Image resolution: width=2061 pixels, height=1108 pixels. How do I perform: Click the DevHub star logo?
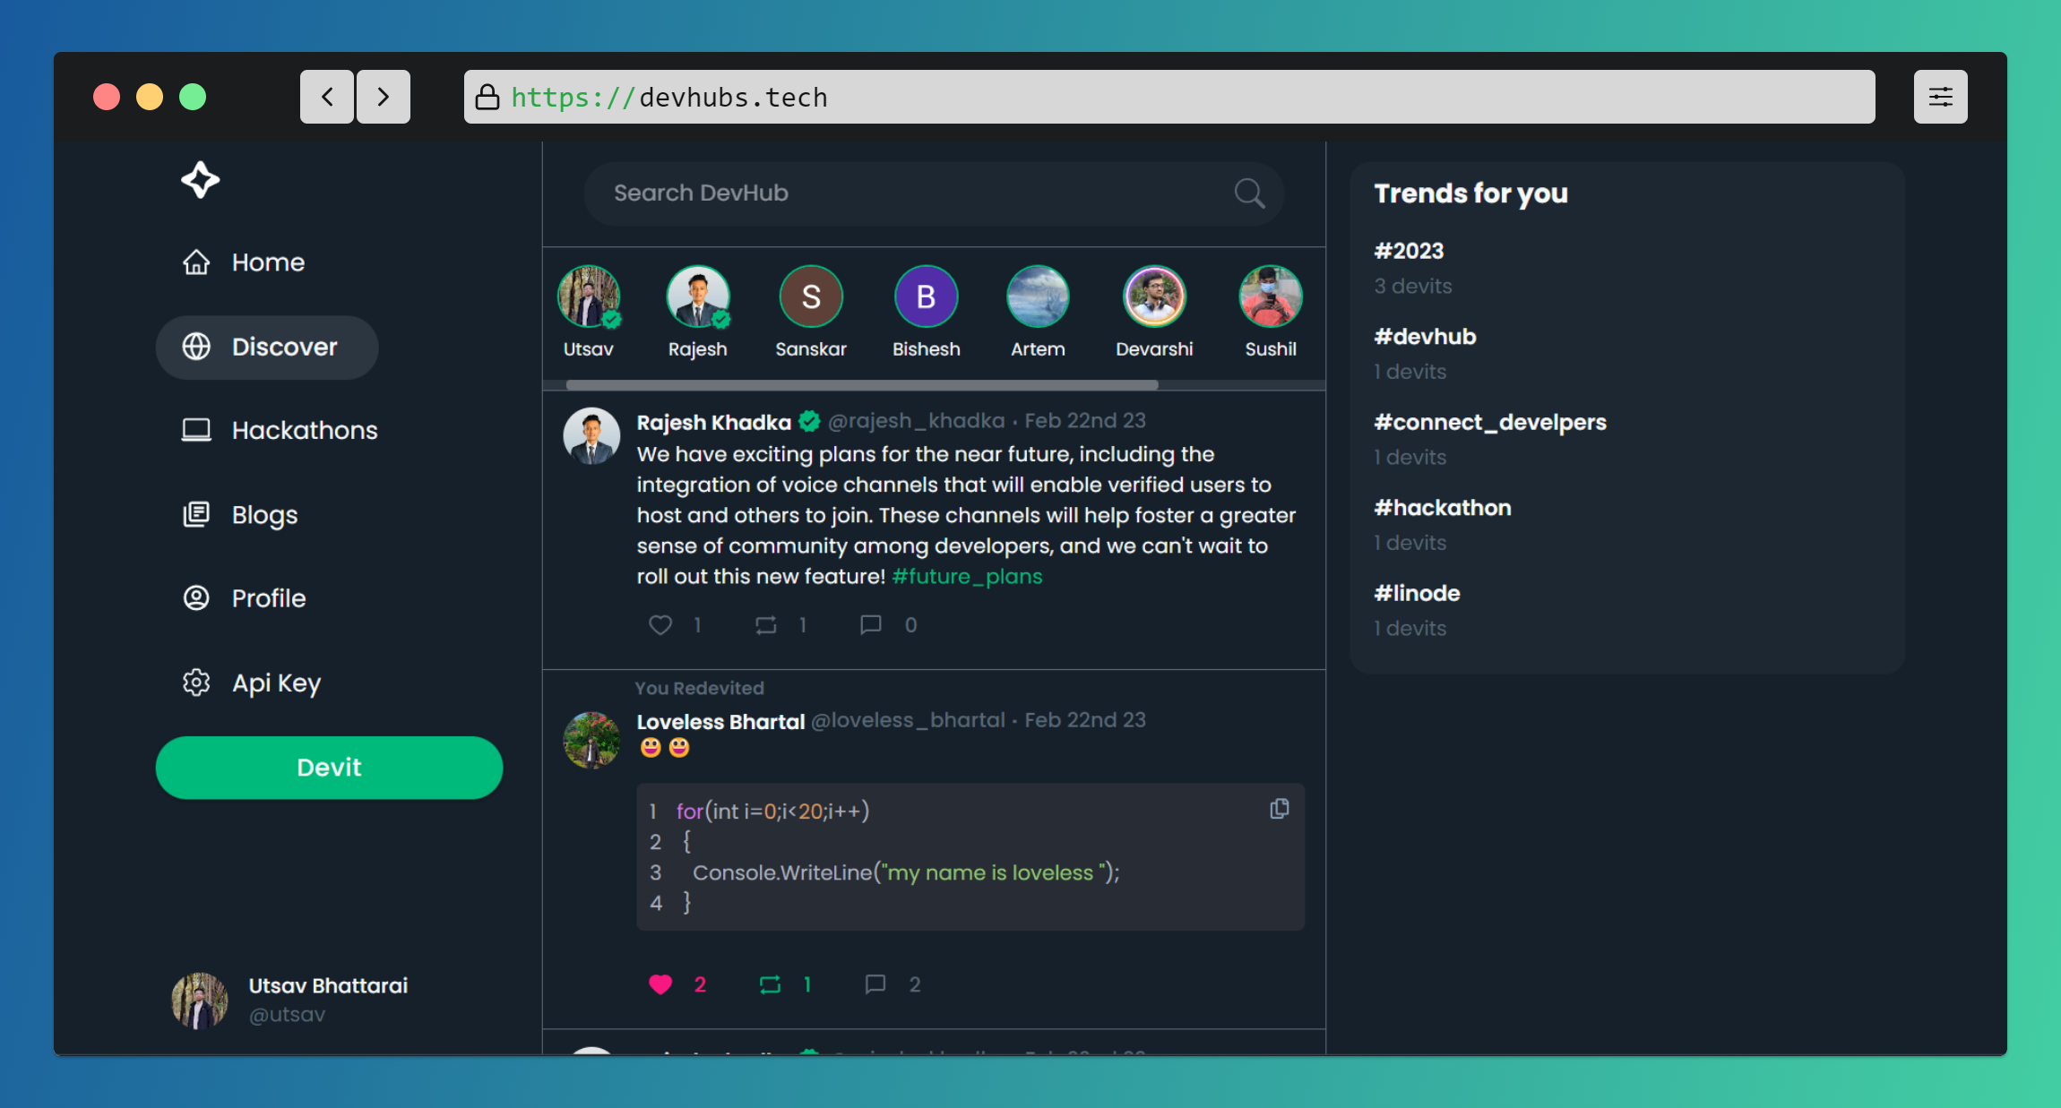[200, 180]
